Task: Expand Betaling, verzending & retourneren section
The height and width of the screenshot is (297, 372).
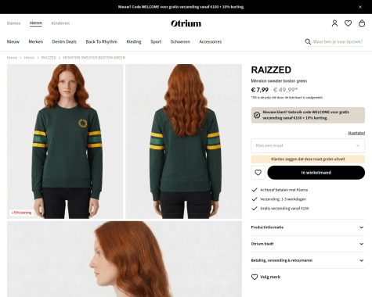Action: point(308,260)
